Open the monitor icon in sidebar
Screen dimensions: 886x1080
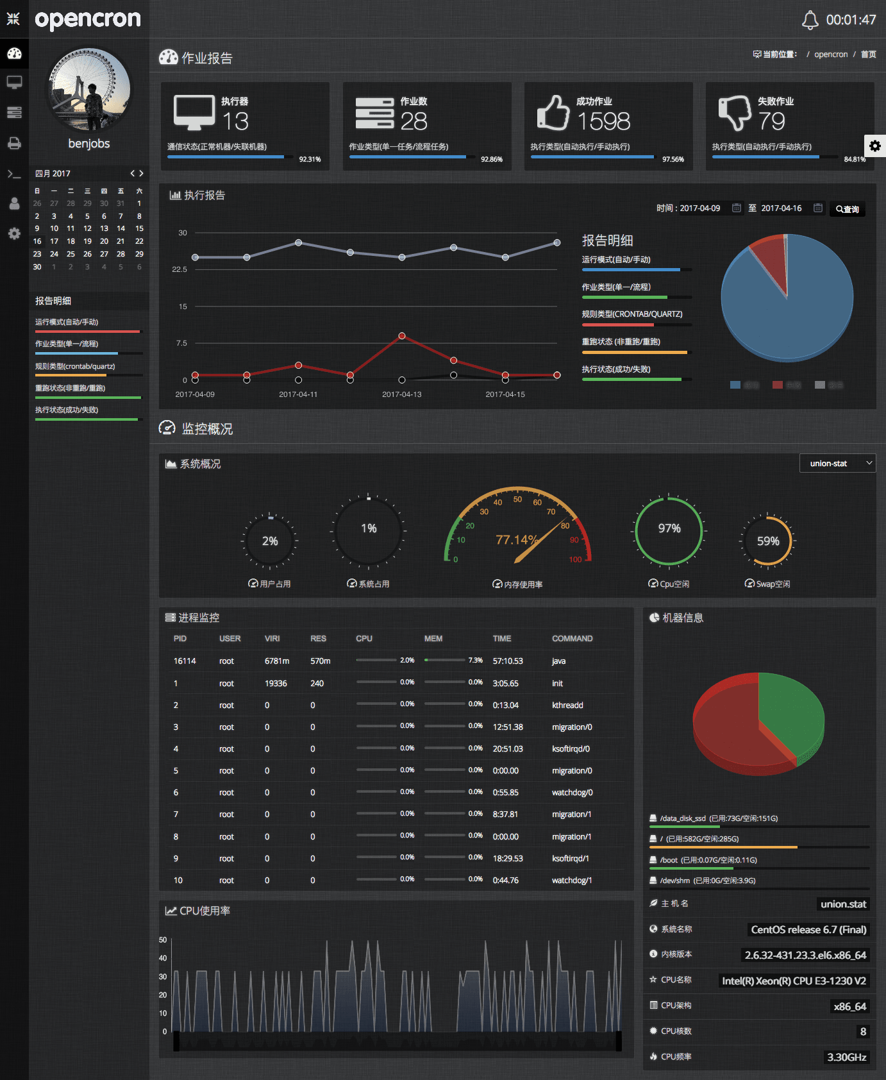[x=14, y=83]
